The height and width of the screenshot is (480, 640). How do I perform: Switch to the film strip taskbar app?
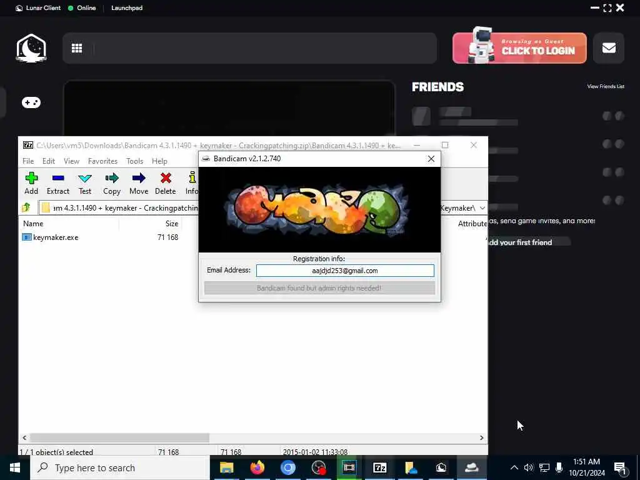point(349,467)
